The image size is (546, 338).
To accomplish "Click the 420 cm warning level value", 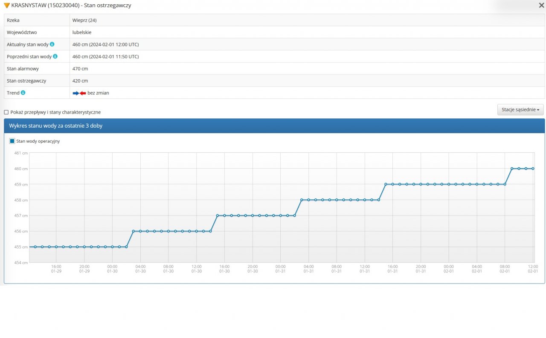I will pos(80,80).
